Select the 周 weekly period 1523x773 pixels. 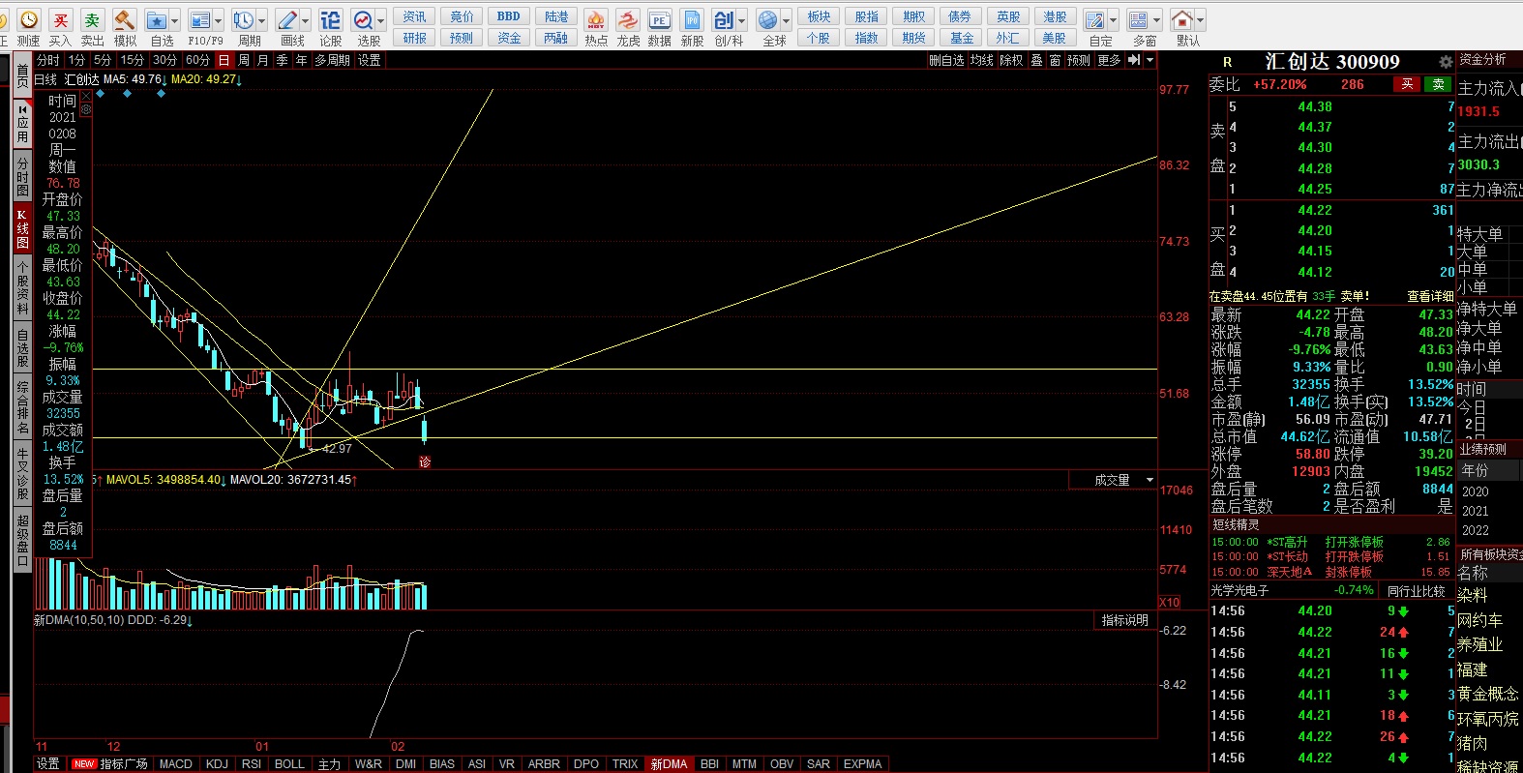click(x=244, y=60)
